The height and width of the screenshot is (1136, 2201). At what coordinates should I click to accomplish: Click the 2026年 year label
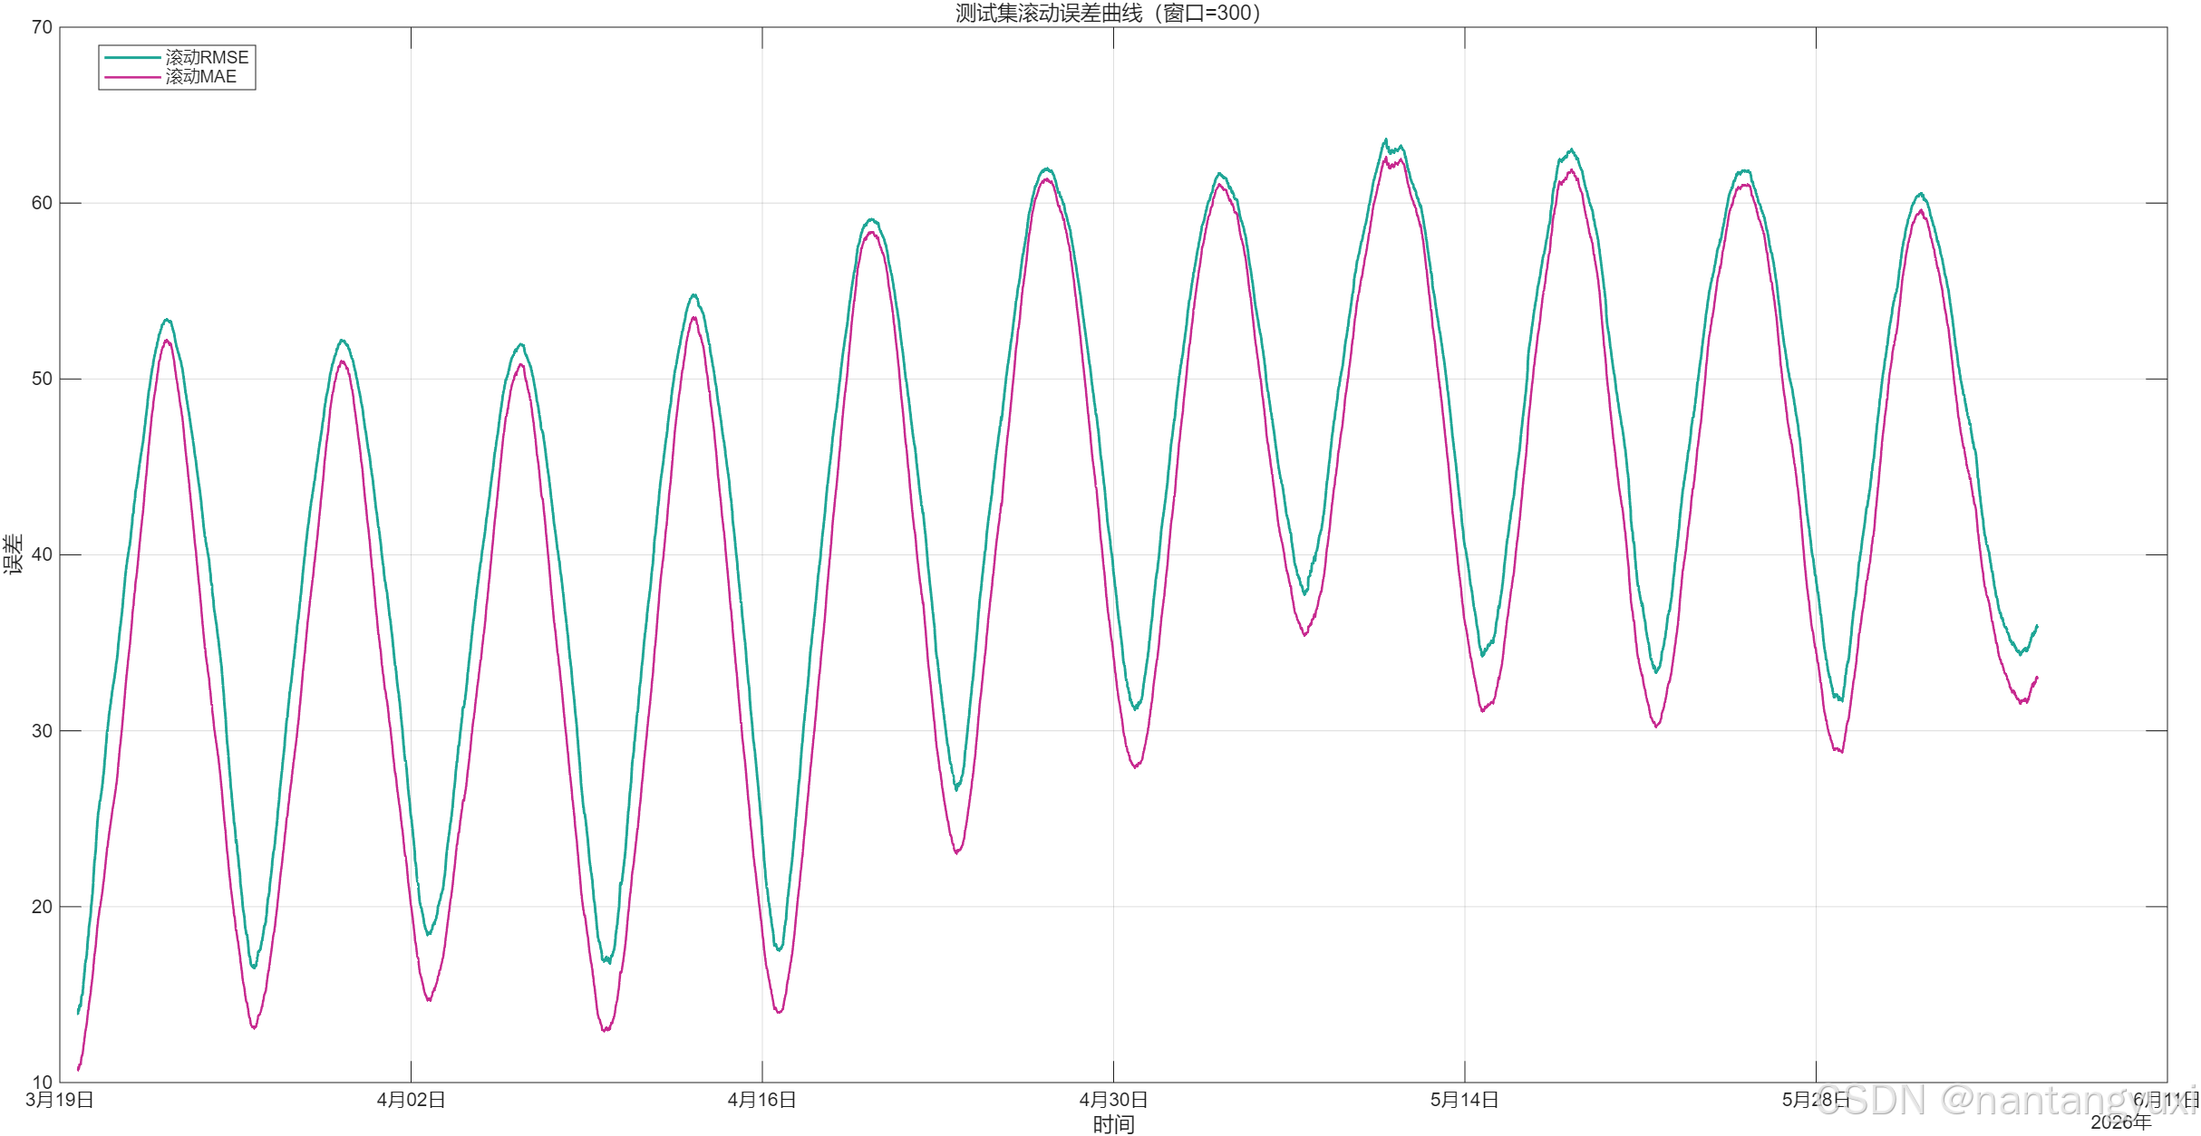pyautogui.click(x=2120, y=1122)
